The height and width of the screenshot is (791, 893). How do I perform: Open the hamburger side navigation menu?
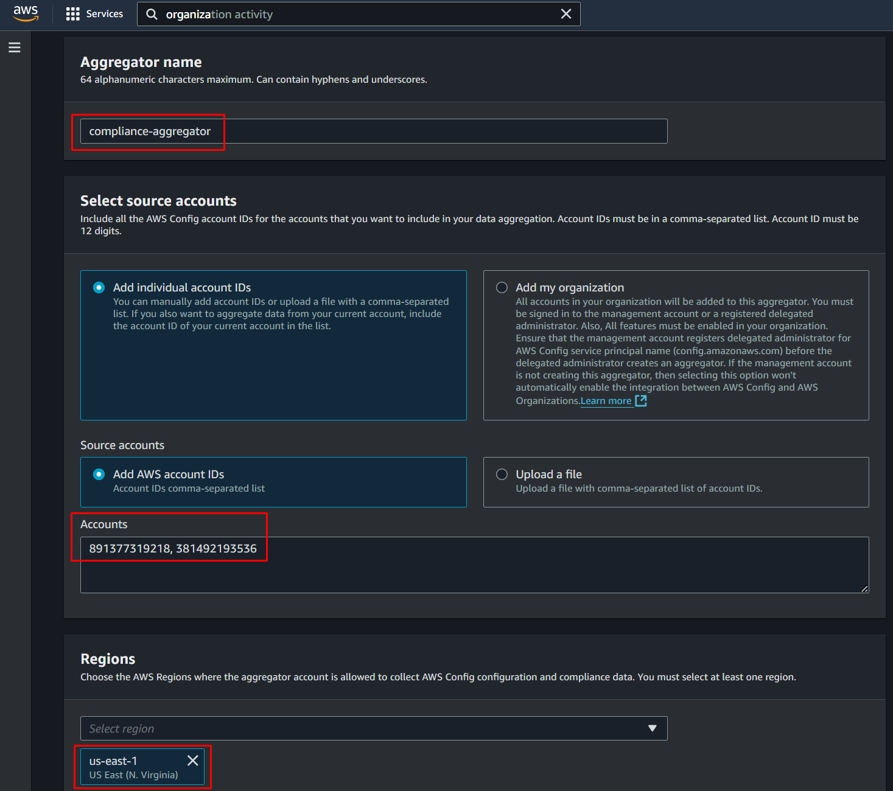click(15, 47)
